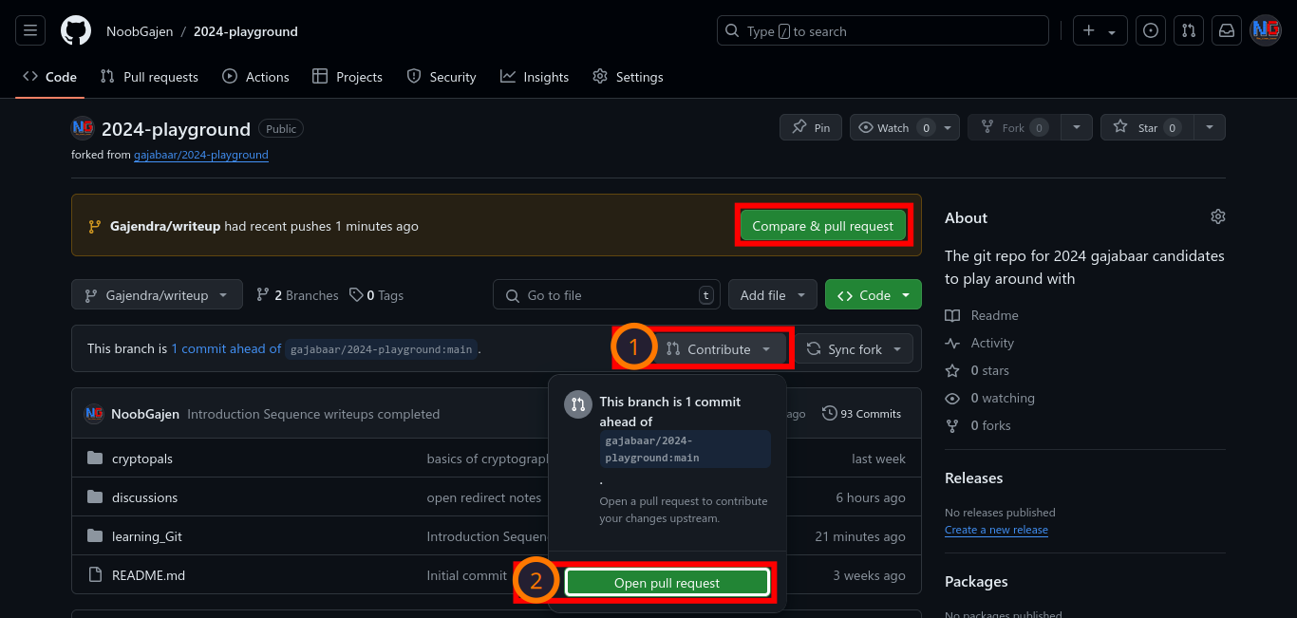Click the NoobGajen avatar beside repository title
Viewport: 1297px width, 618px height.
click(x=83, y=128)
